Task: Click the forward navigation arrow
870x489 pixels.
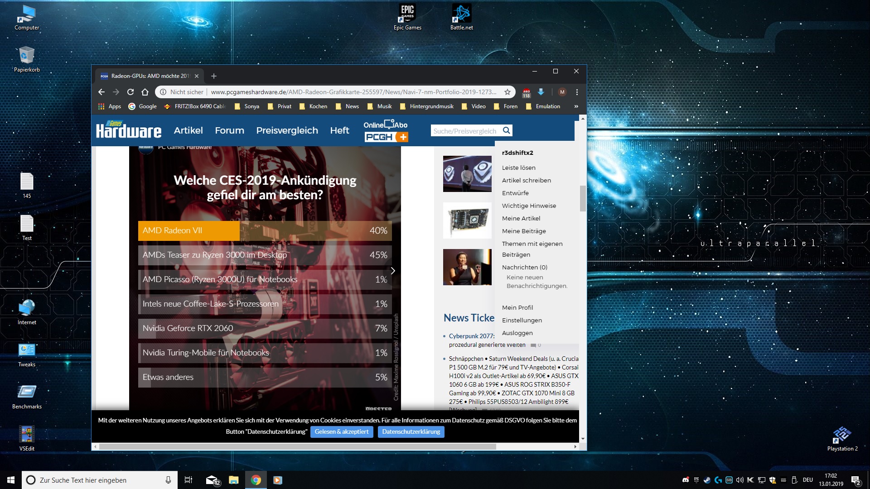Action: [x=116, y=92]
